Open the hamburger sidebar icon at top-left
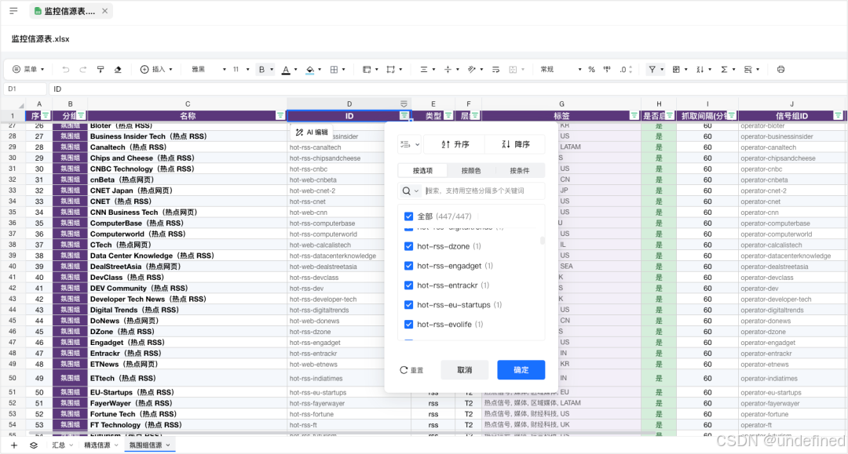 click(x=13, y=11)
